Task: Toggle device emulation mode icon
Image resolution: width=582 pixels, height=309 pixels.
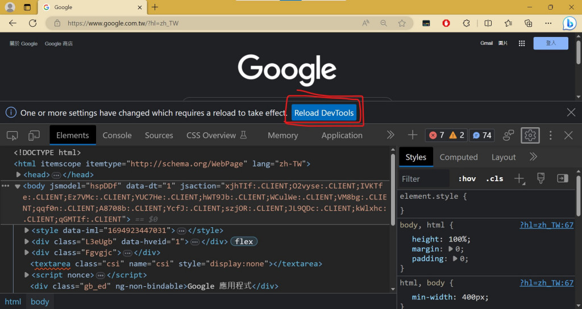Action: (34, 135)
